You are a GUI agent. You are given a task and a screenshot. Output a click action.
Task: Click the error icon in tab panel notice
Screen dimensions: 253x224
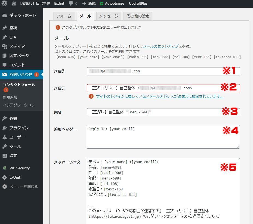coord(58,28)
